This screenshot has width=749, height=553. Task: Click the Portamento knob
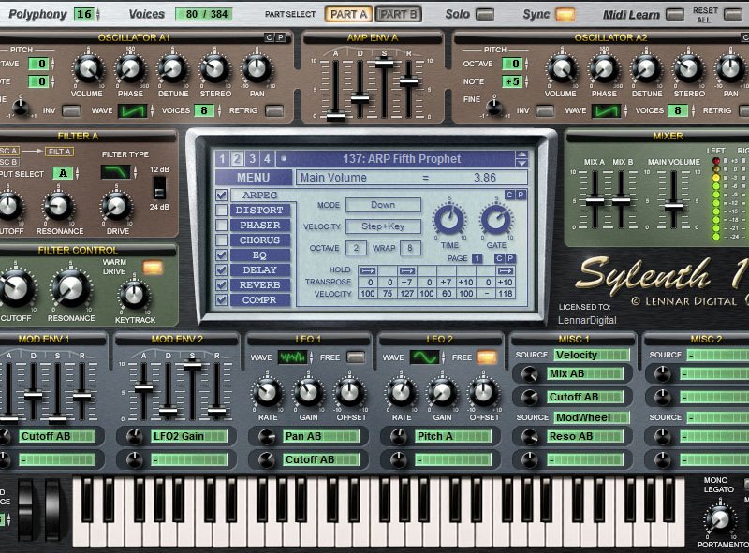click(719, 519)
